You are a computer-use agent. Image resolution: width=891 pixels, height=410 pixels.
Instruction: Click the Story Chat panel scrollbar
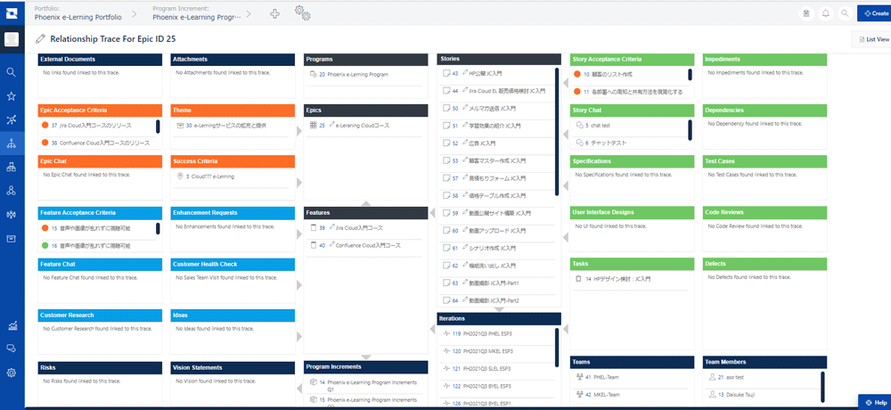coord(690,129)
